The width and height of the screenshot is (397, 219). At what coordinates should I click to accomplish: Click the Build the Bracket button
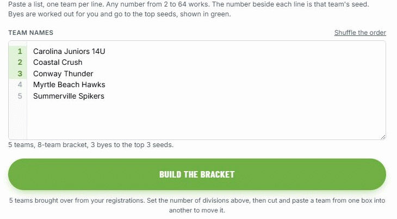click(x=197, y=174)
